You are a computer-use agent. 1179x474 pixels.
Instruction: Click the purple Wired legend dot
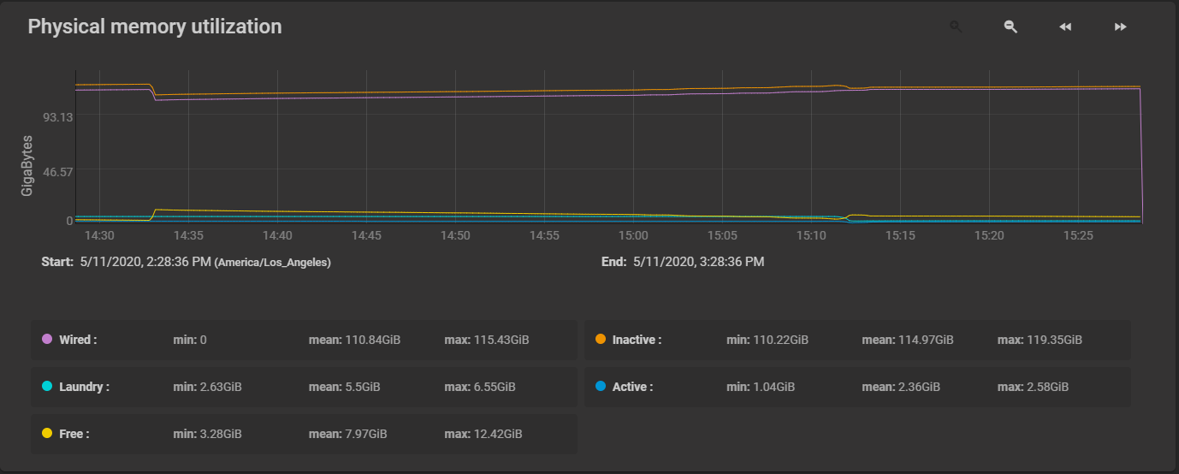point(47,340)
